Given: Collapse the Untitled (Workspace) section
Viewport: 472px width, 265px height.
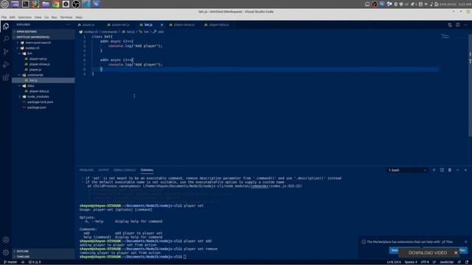Looking at the screenshot, I should (x=43, y=37).
